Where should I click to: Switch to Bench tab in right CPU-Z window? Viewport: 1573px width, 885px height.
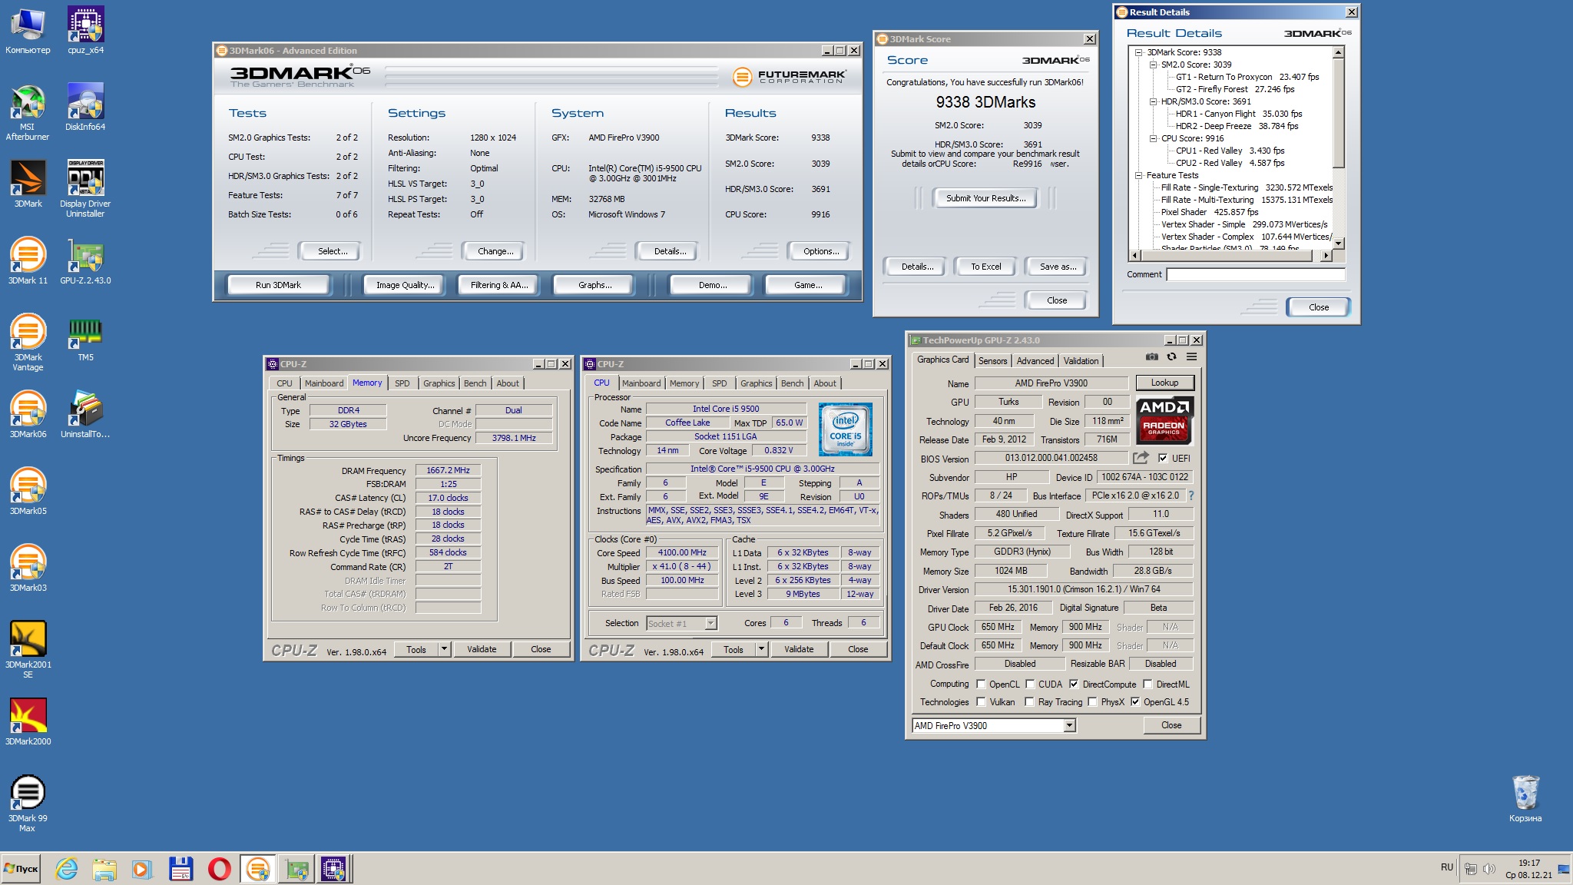(792, 383)
